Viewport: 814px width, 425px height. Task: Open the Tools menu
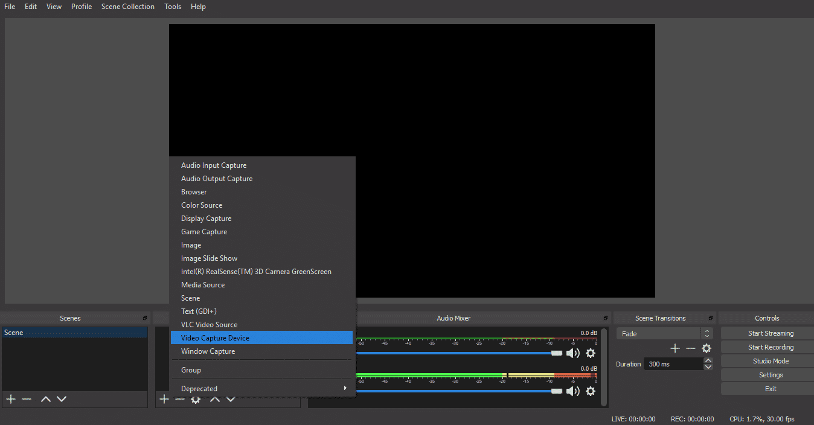(173, 7)
